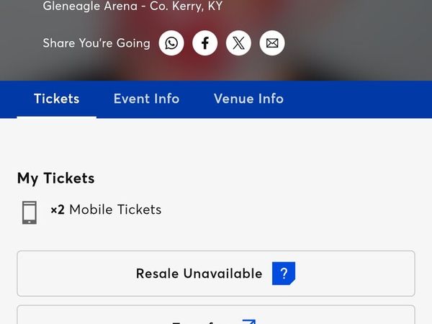The height and width of the screenshot is (324, 432).
Task: Open the Event Info tab
Action: [146, 99]
